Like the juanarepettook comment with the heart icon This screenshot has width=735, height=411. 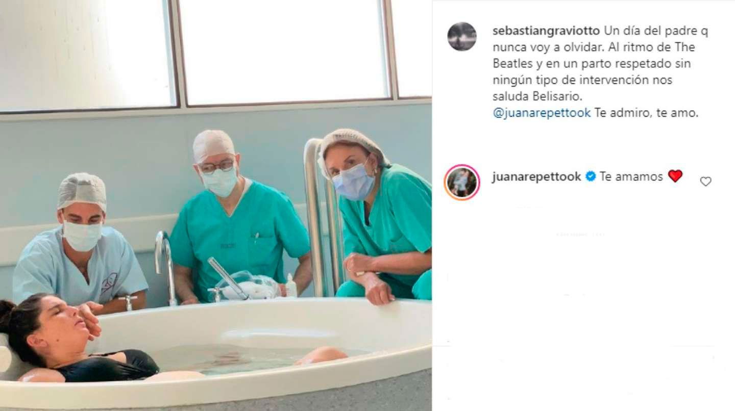[705, 181]
